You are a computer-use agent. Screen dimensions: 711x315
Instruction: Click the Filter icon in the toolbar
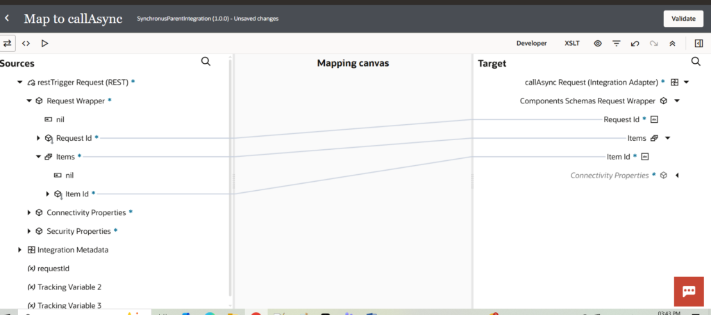click(x=616, y=43)
